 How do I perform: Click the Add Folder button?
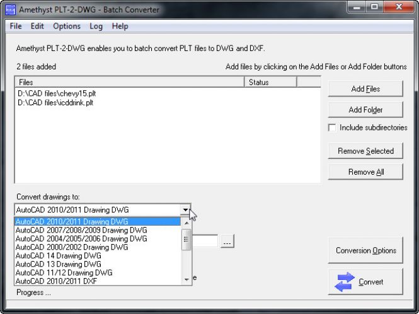365,110
